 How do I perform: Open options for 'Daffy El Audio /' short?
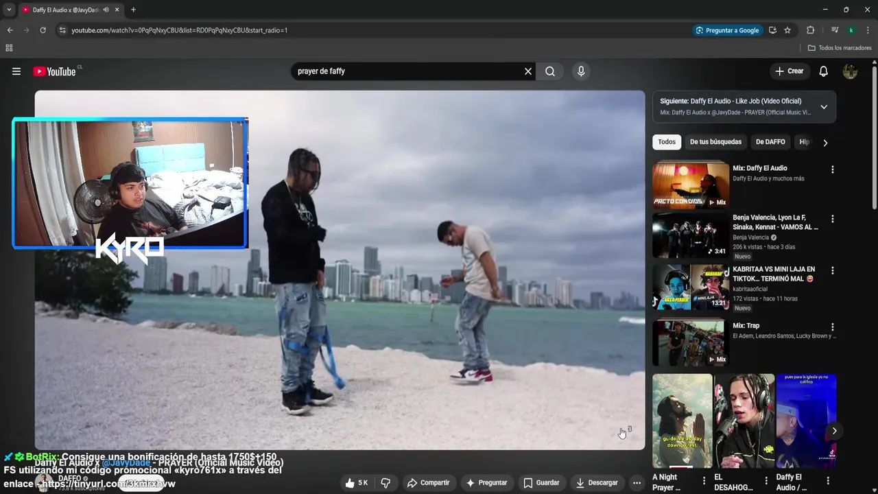click(x=828, y=481)
